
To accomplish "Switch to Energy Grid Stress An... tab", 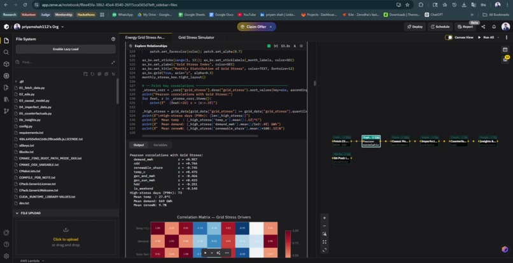I will pos(145,37).
